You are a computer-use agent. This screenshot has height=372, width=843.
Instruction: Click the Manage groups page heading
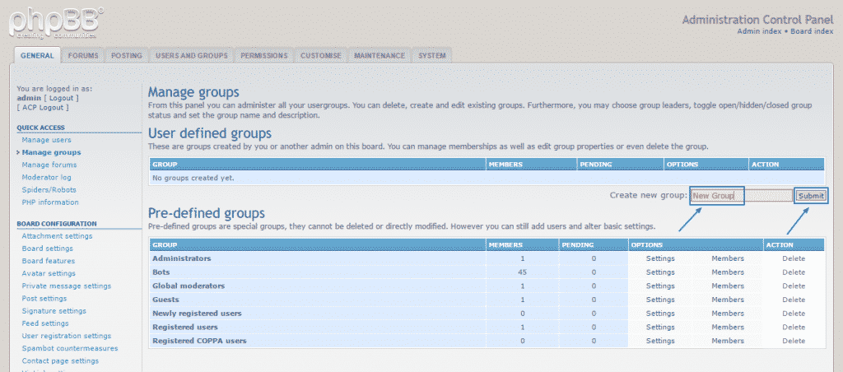tap(193, 92)
